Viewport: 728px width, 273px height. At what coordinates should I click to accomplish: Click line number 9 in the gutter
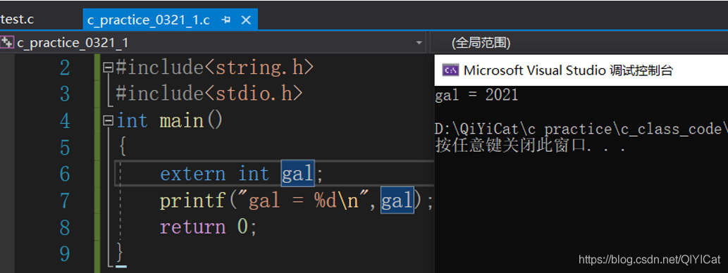(x=65, y=254)
